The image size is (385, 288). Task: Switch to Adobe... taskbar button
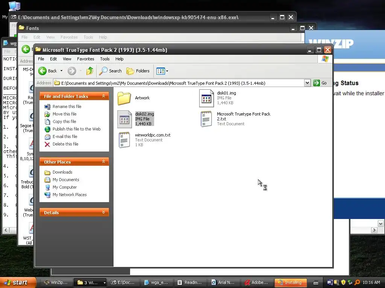[256, 282]
